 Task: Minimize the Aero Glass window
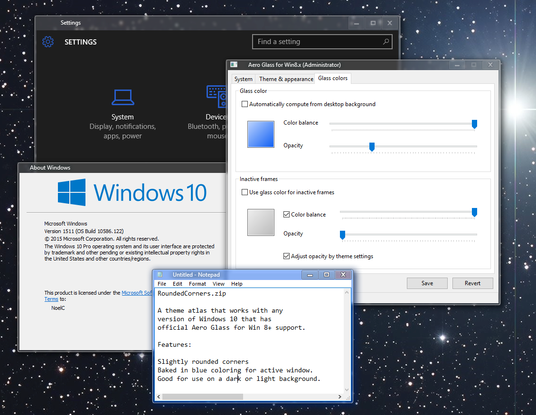[457, 65]
